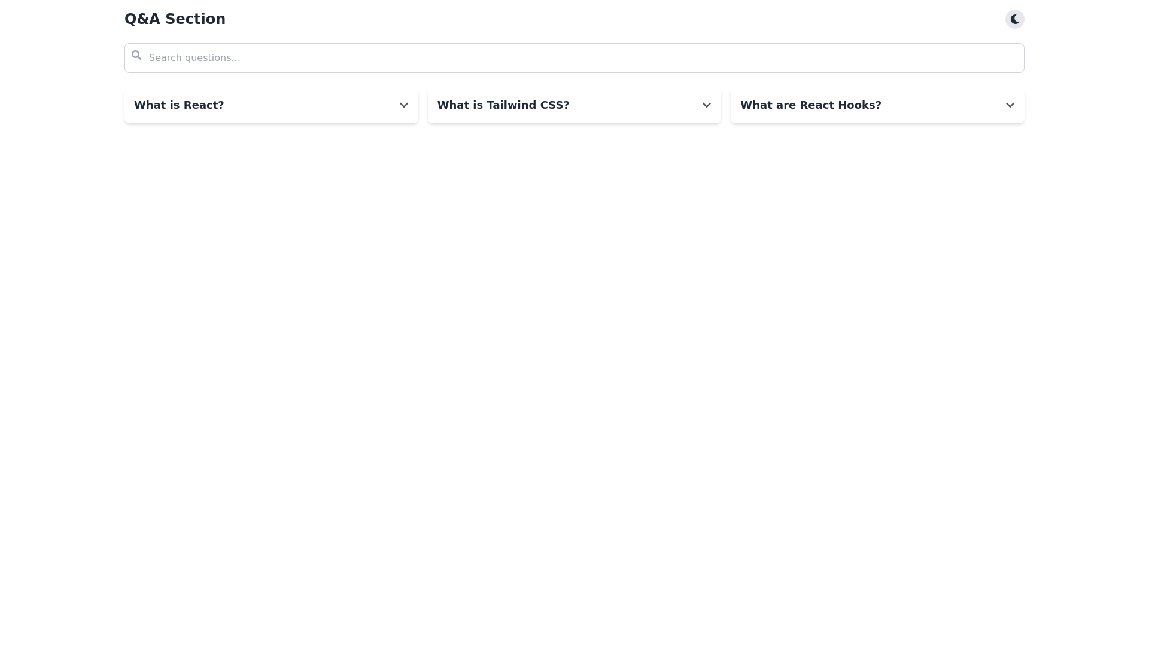Image resolution: width=1149 pixels, height=646 pixels.
Task: Select the 'What is Tailwind CSS?' question title
Action: pyautogui.click(x=503, y=105)
